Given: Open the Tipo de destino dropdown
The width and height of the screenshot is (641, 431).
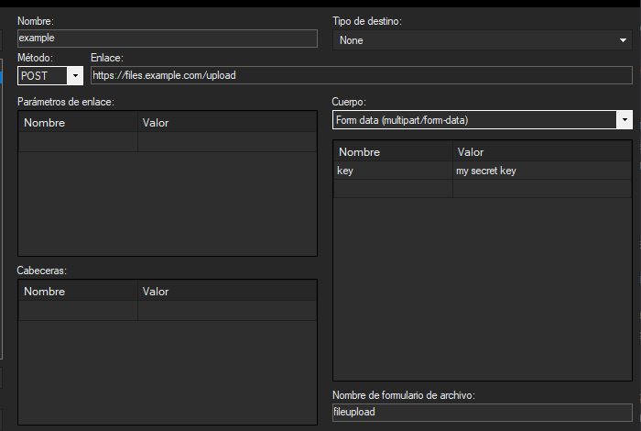Looking at the screenshot, I should pos(483,40).
